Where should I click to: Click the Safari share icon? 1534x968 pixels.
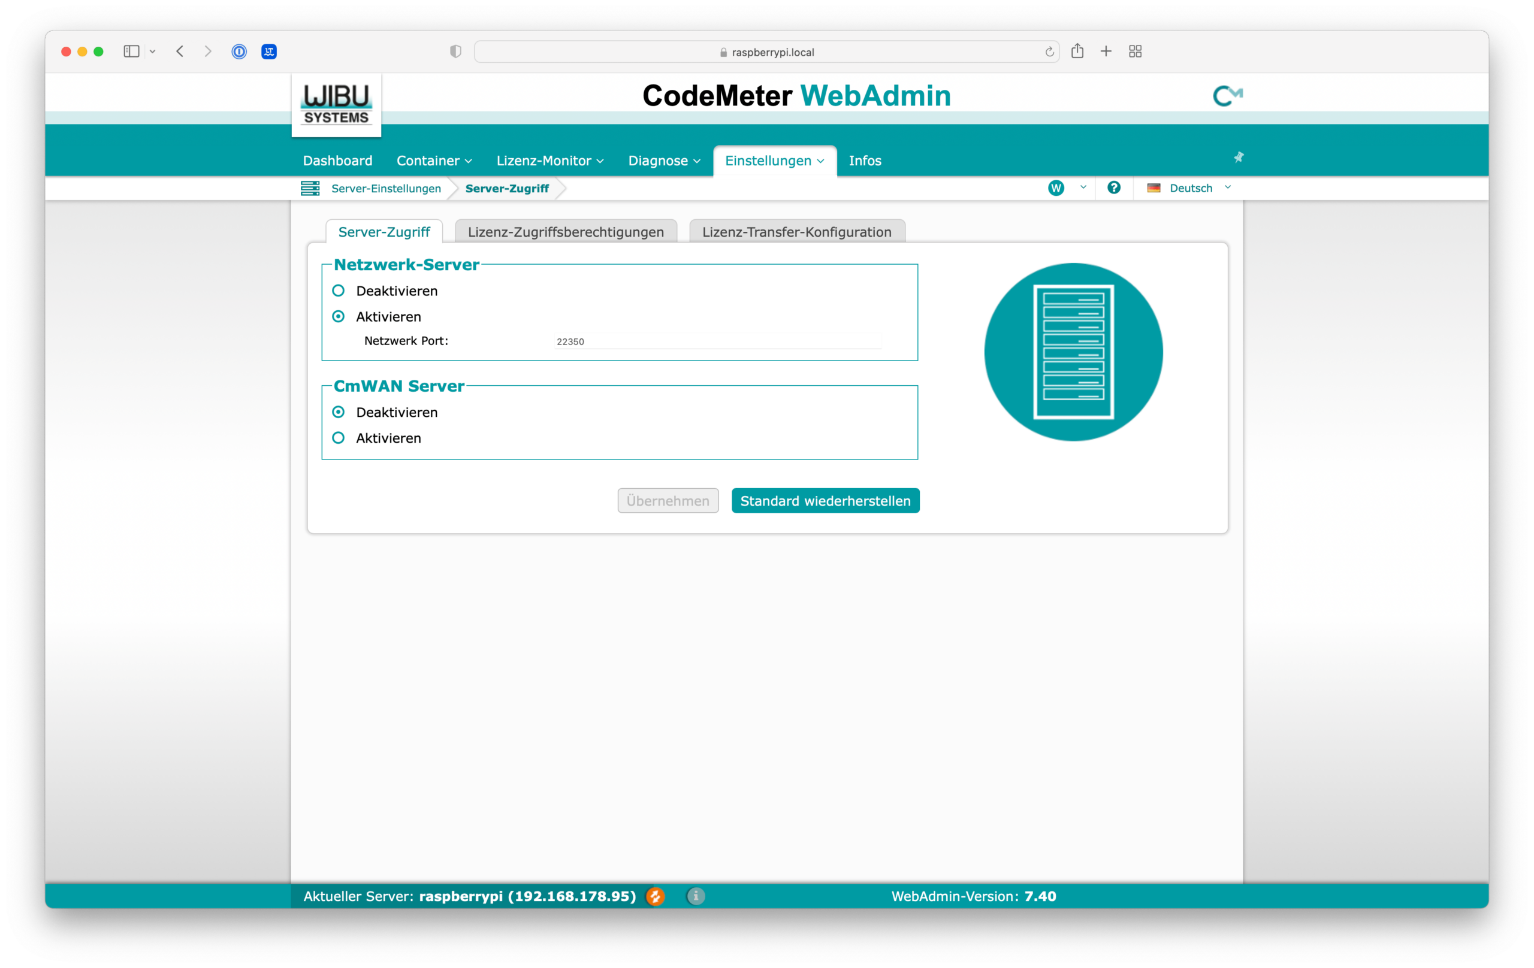tap(1077, 52)
